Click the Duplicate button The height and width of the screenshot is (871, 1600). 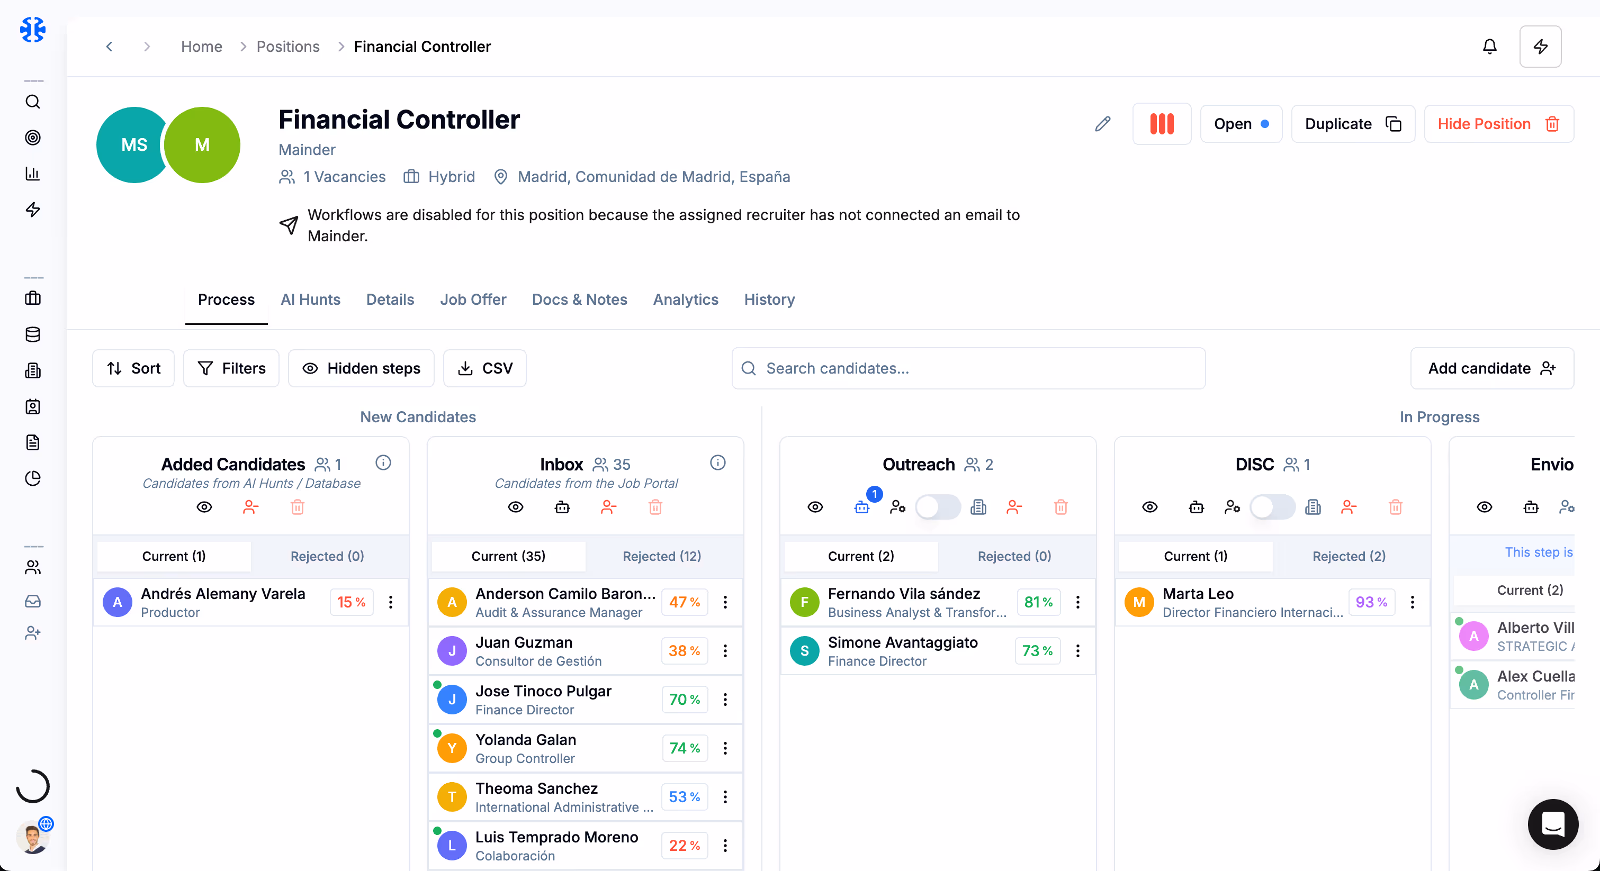coord(1352,124)
